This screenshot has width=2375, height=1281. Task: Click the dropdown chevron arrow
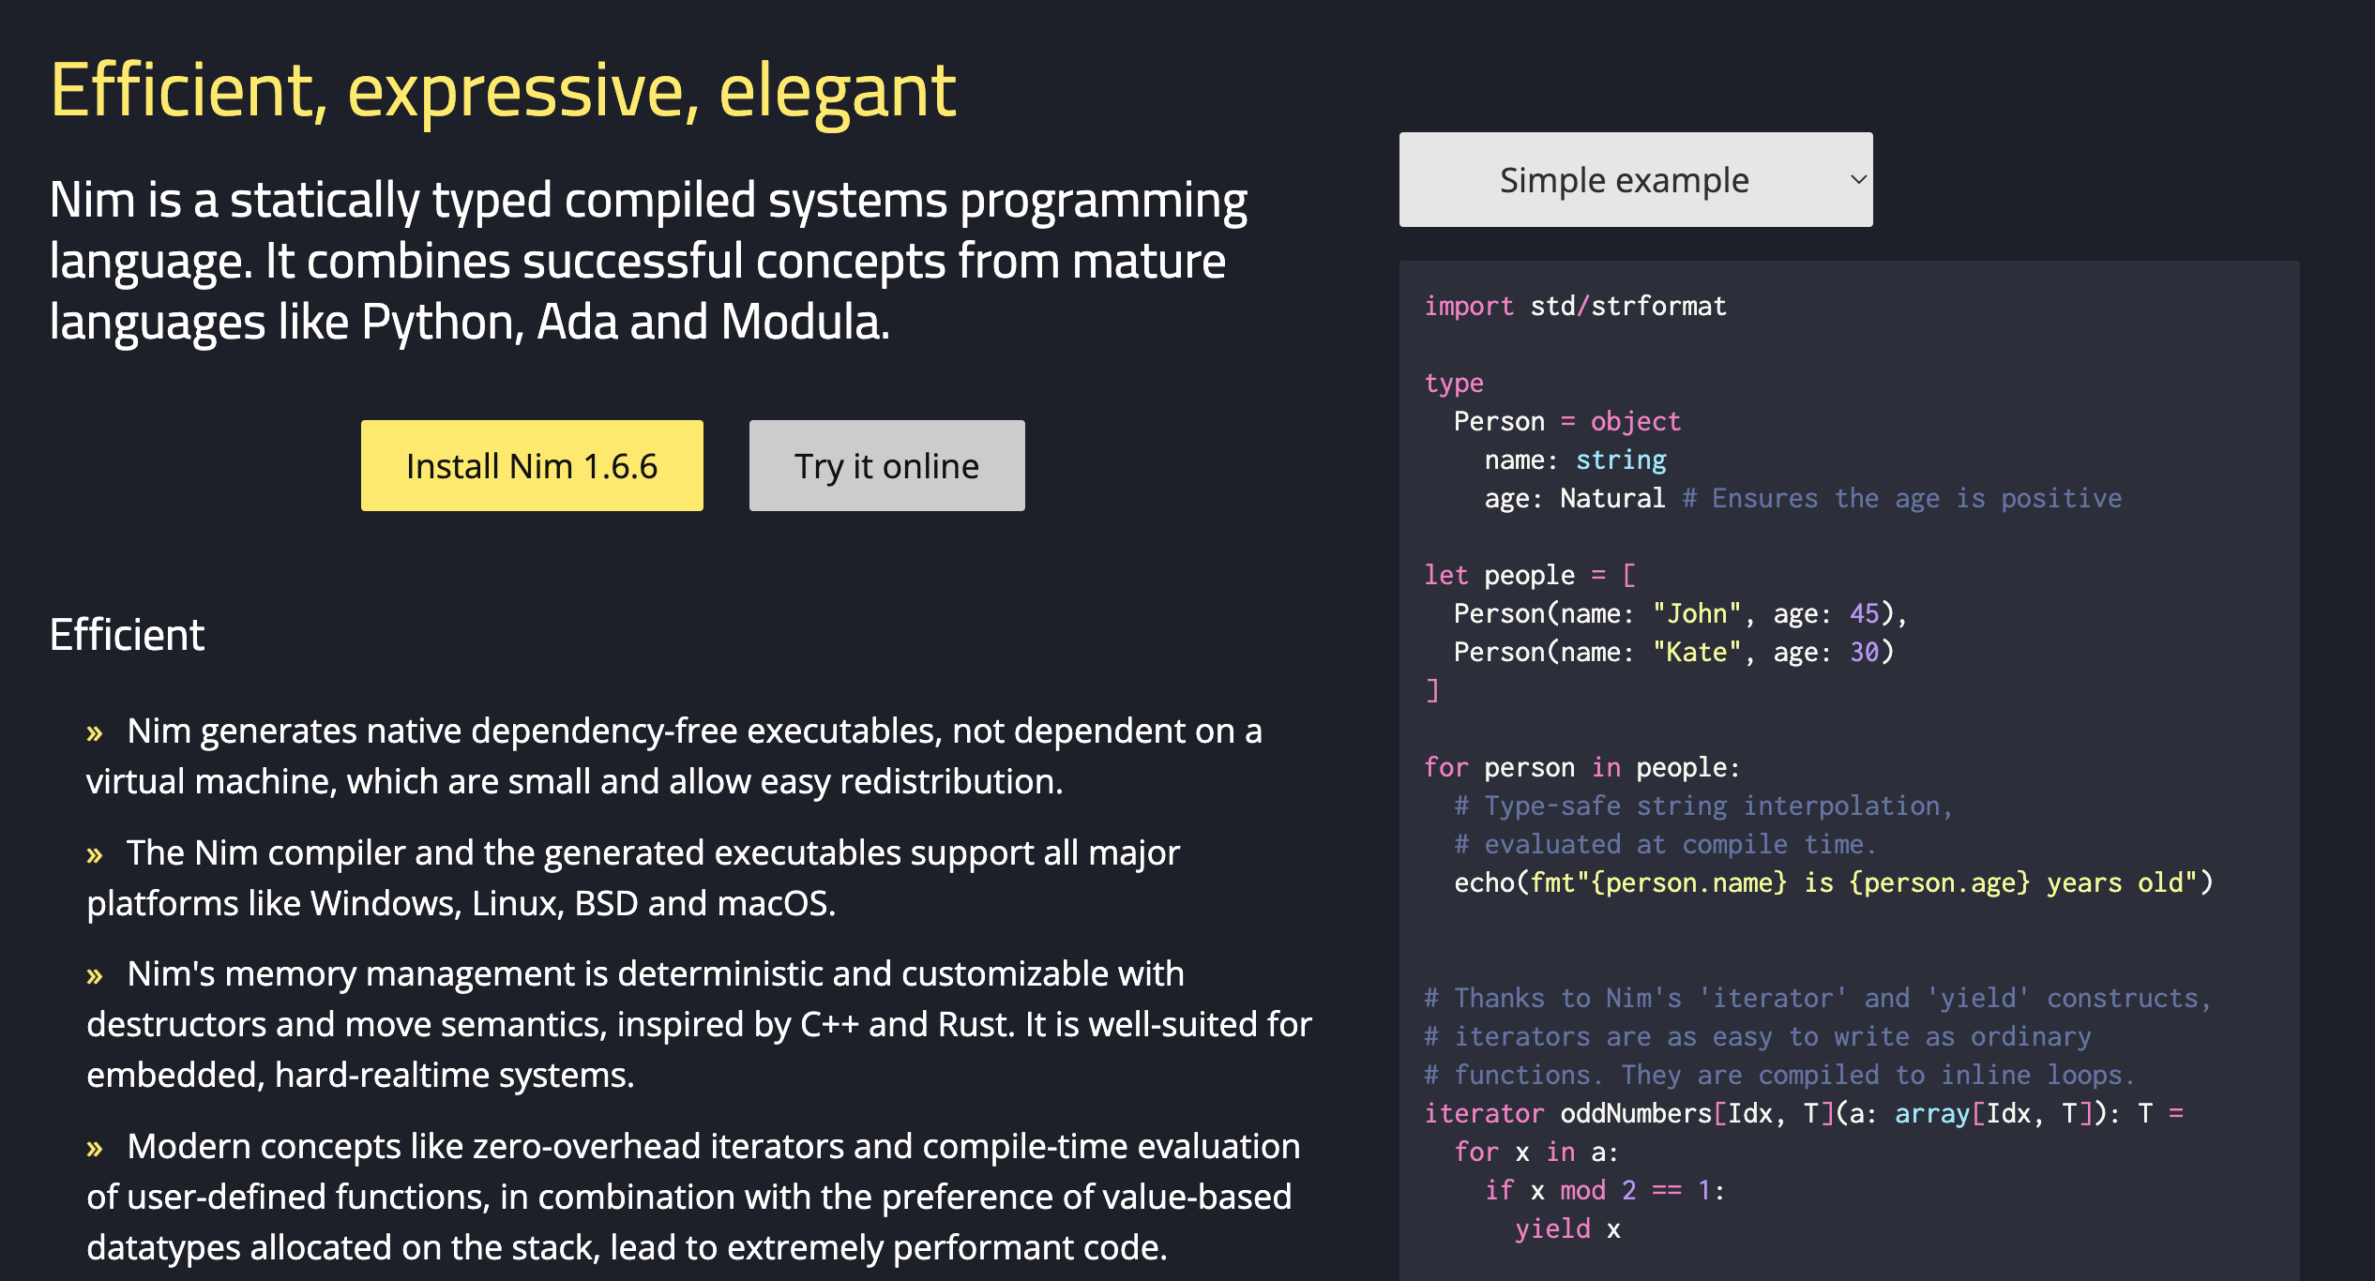tap(1857, 180)
